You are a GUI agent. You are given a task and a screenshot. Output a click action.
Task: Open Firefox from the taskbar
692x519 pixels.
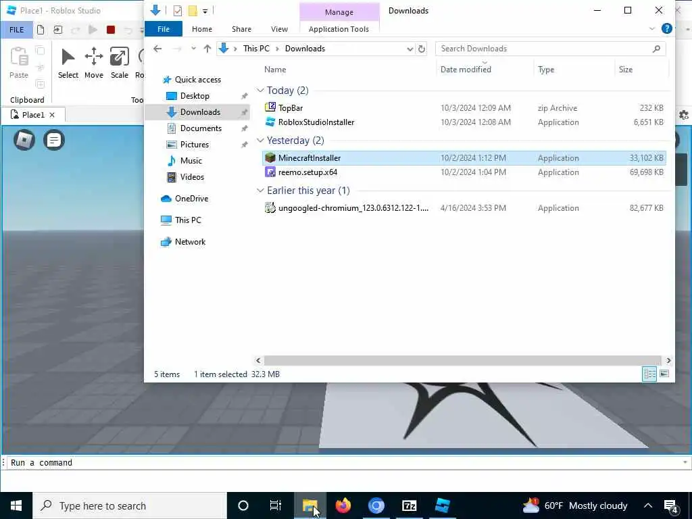(343, 505)
